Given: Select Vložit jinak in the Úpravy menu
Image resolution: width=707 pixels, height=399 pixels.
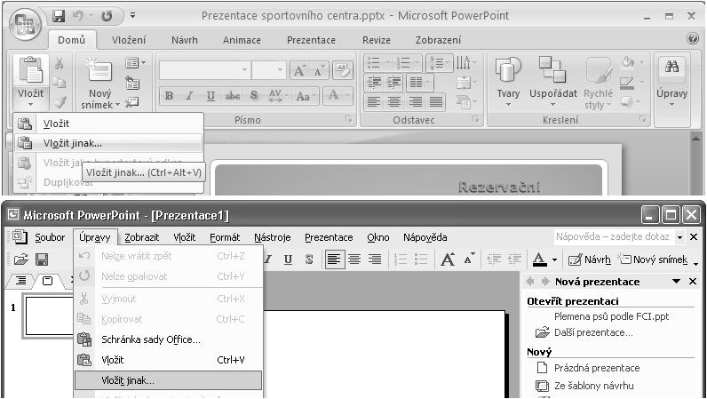Looking at the screenshot, I should click(168, 380).
